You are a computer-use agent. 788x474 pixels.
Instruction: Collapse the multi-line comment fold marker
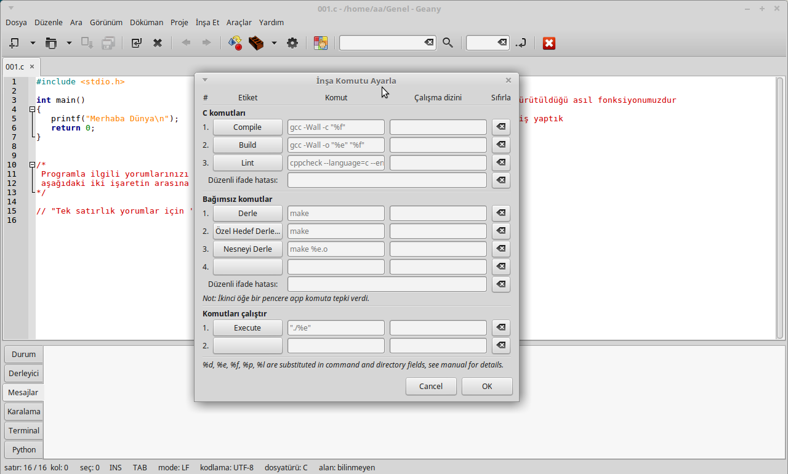coord(32,165)
